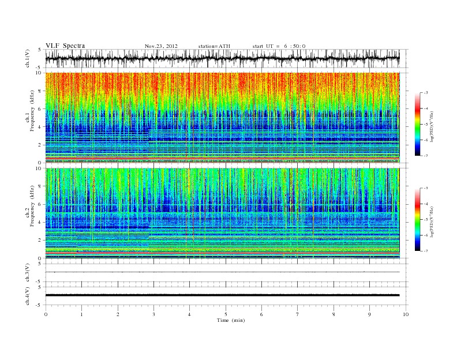Click the "3" tick on the time axis
This screenshot has width=457, height=353.
point(153,314)
